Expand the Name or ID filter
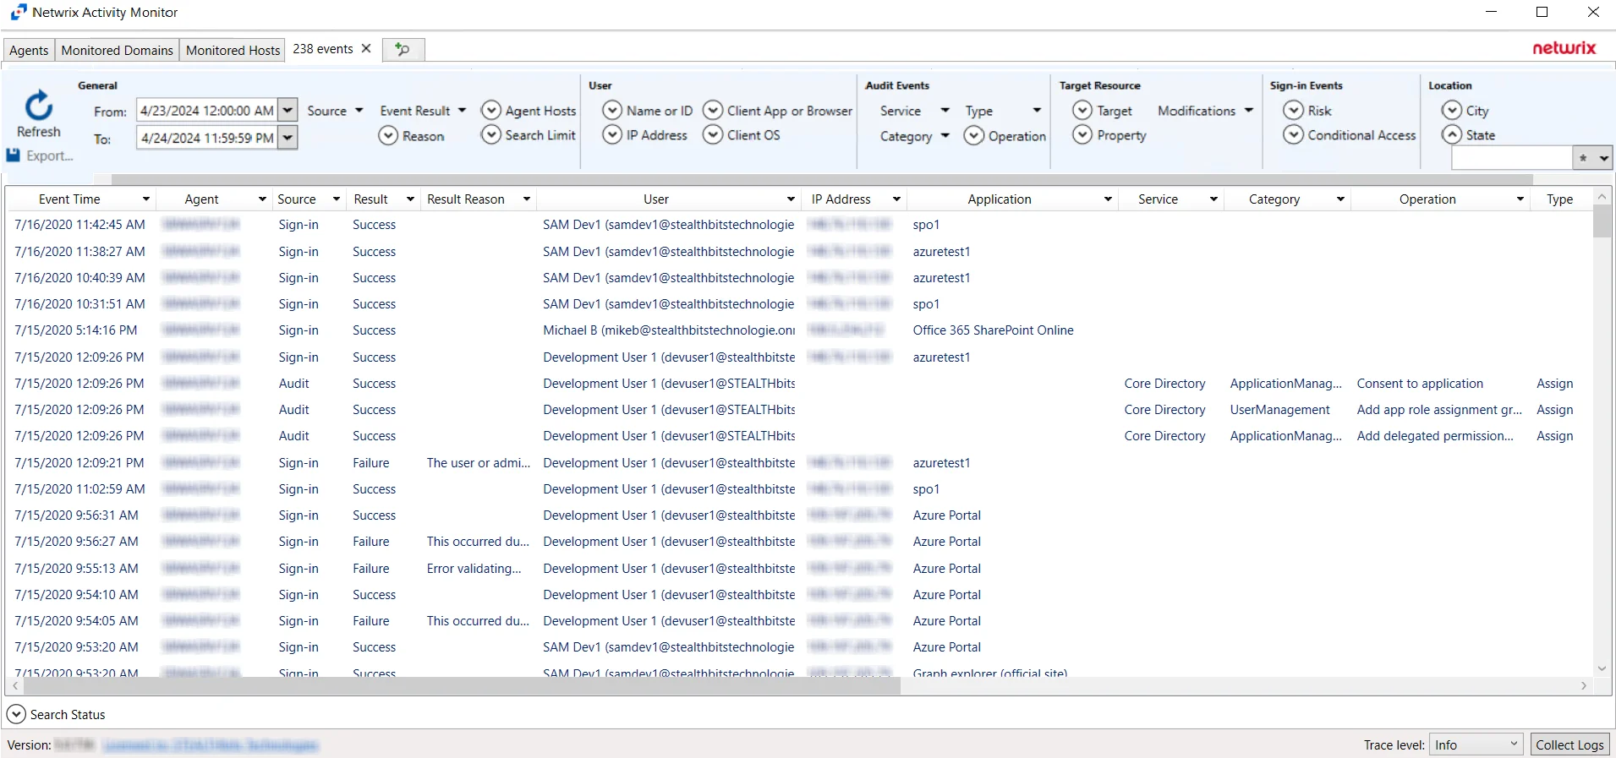This screenshot has width=1616, height=758. pos(612,111)
